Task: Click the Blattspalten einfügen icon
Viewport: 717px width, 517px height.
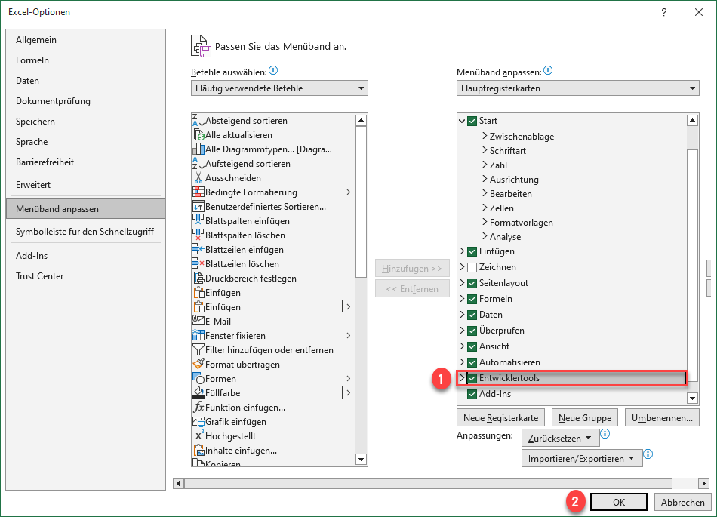Action: point(198,221)
